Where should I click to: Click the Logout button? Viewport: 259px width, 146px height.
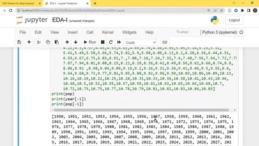[234, 20]
